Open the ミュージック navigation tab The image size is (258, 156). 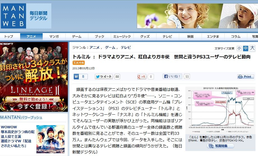pyautogui.click(x=122, y=37)
